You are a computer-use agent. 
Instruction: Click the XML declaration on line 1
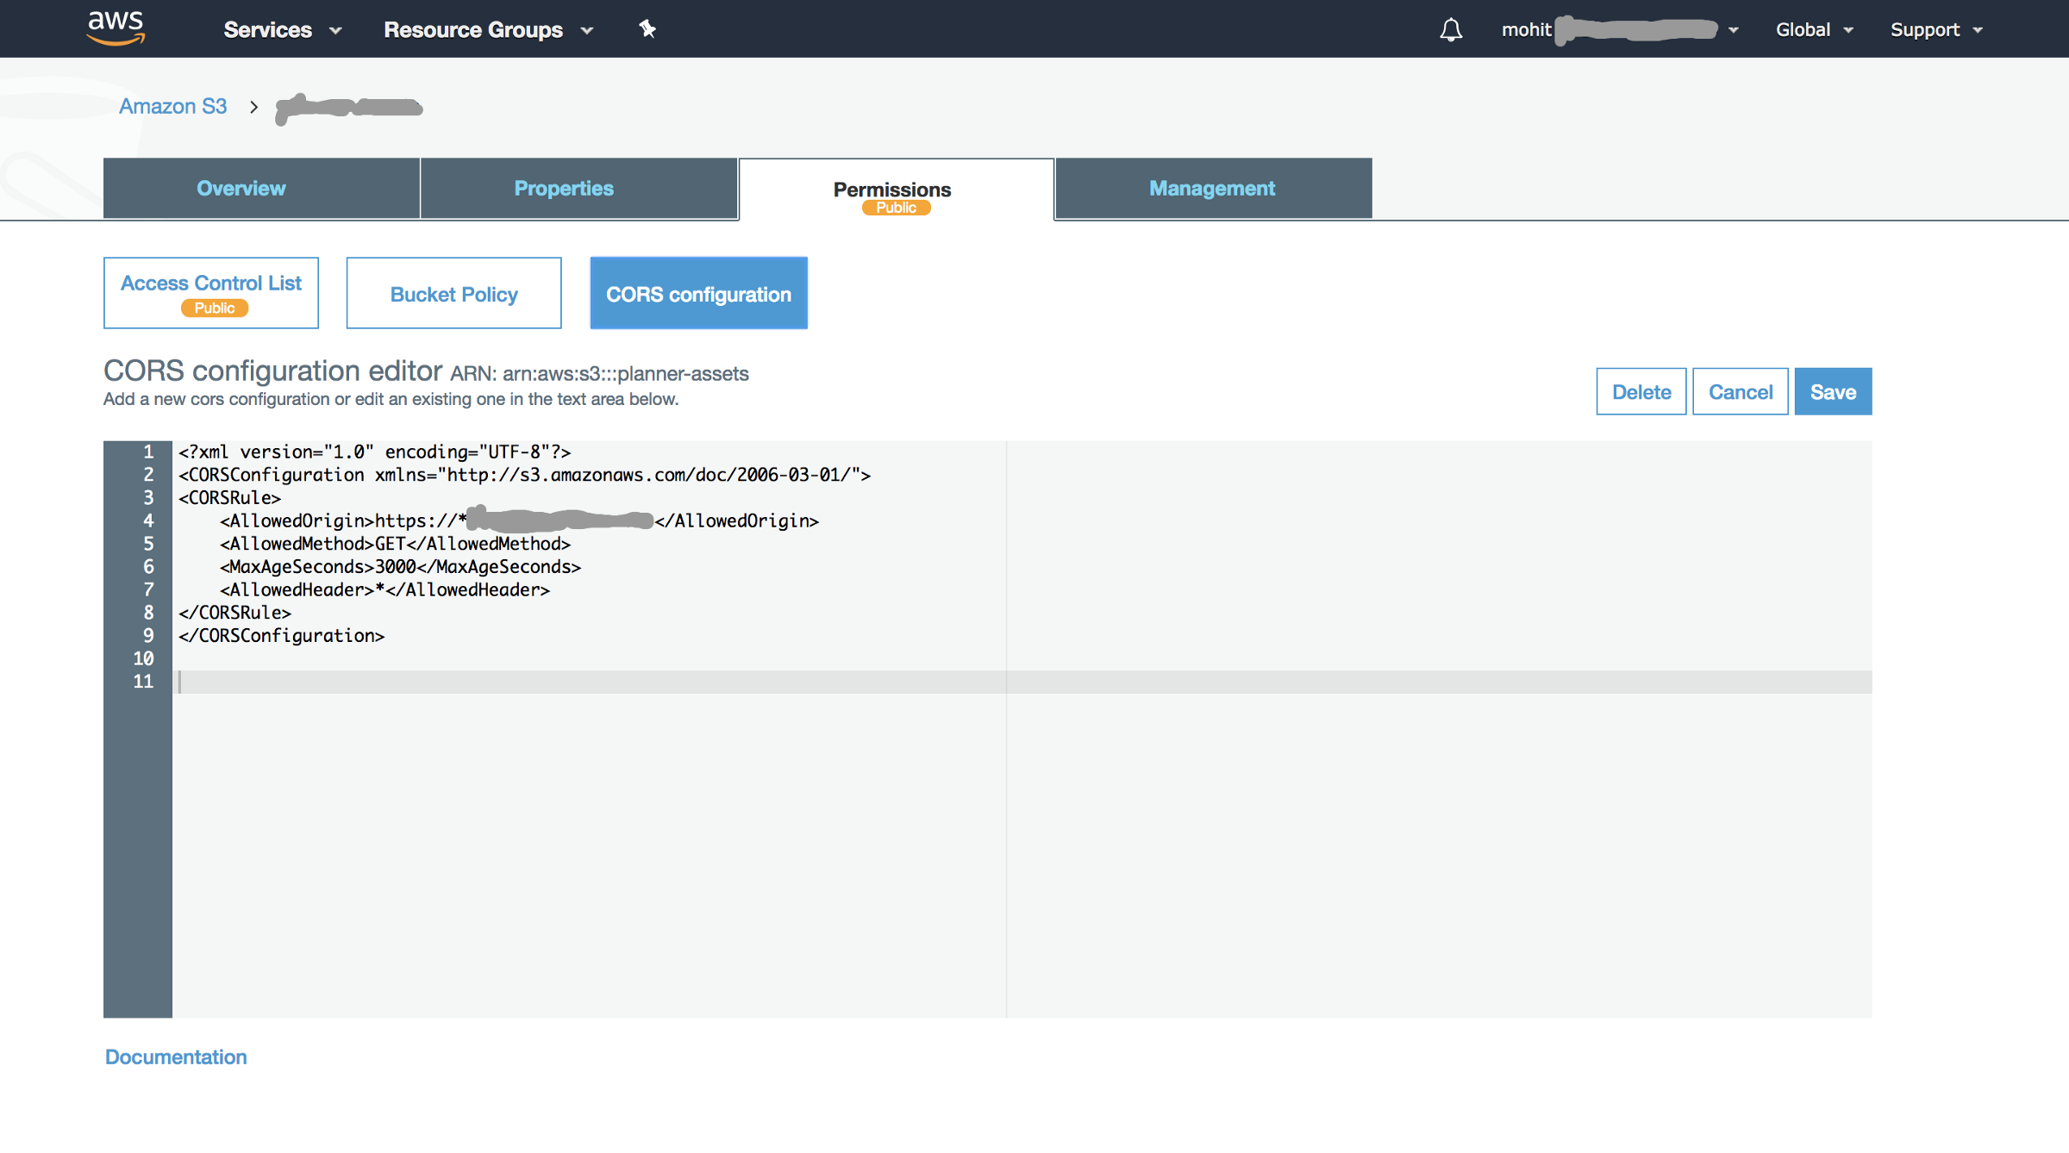[x=375, y=452]
